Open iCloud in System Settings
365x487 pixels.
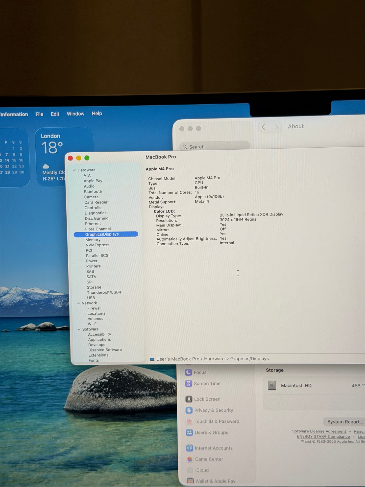(198, 470)
